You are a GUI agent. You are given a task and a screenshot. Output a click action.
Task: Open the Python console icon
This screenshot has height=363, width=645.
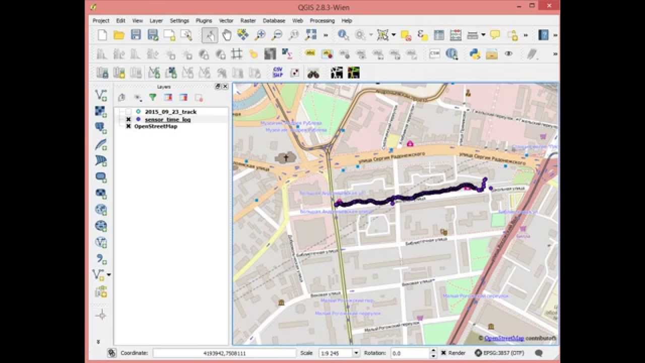pos(475,54)
